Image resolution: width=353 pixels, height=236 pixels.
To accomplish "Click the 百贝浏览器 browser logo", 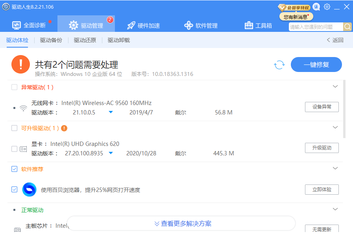I will 29,190.
